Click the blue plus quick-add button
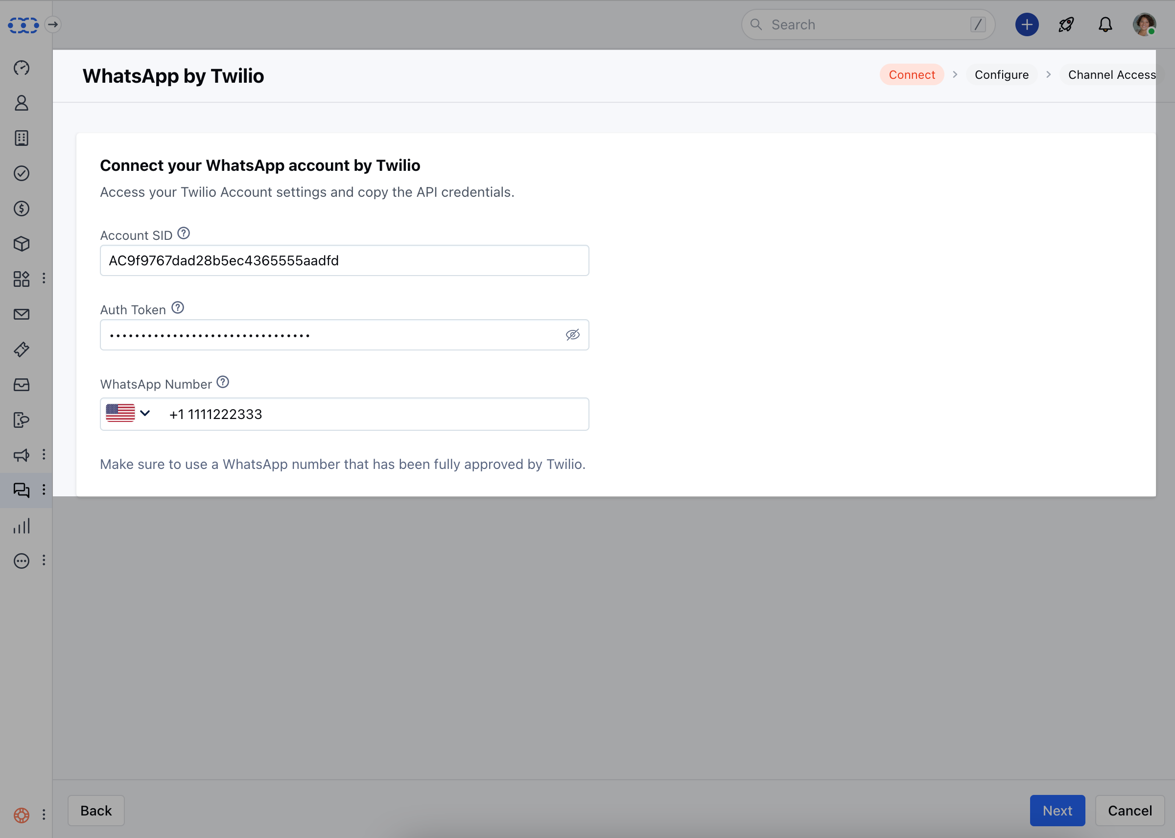 point(1027,25)
